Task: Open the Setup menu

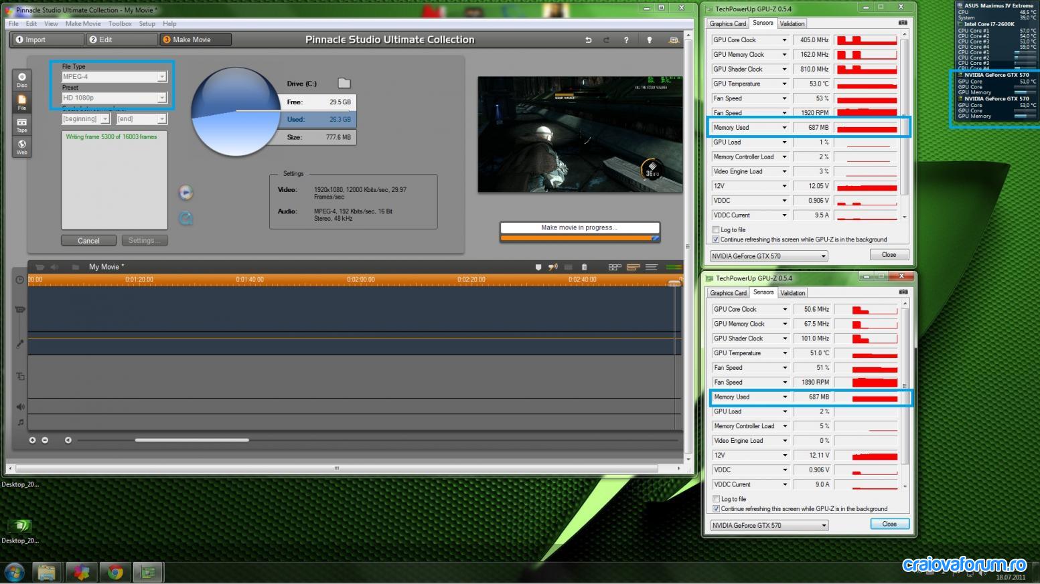Action: point(147,24)
